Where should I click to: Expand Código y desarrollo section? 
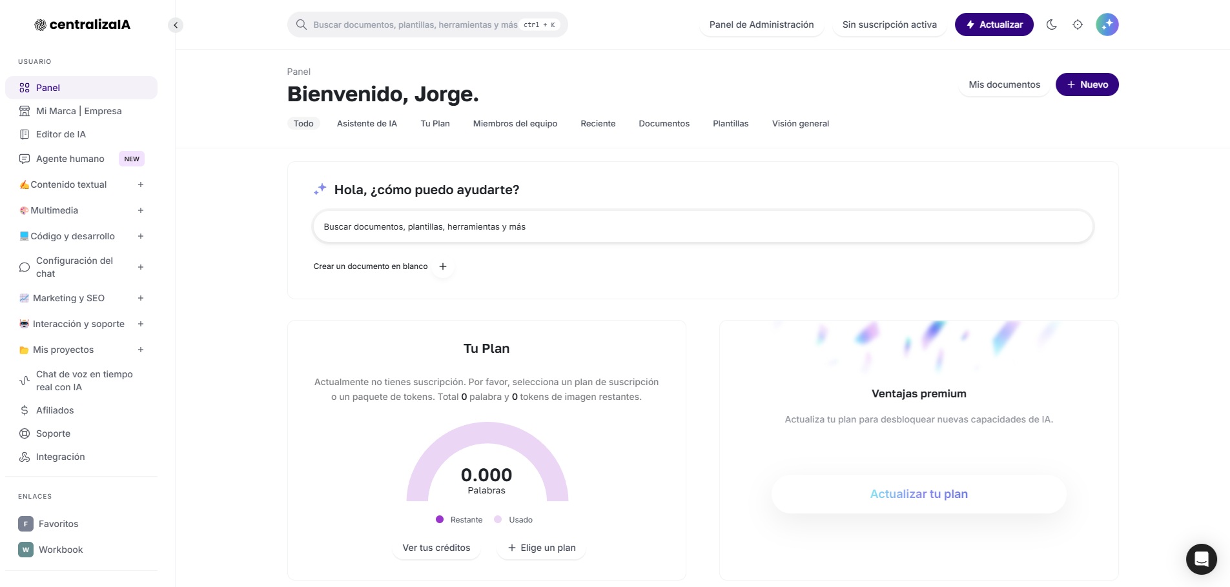pos(141,236)
